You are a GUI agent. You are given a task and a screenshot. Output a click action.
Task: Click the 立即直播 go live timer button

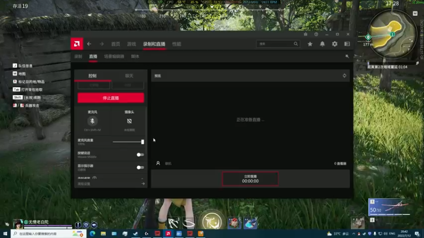(x=250, y=179)
